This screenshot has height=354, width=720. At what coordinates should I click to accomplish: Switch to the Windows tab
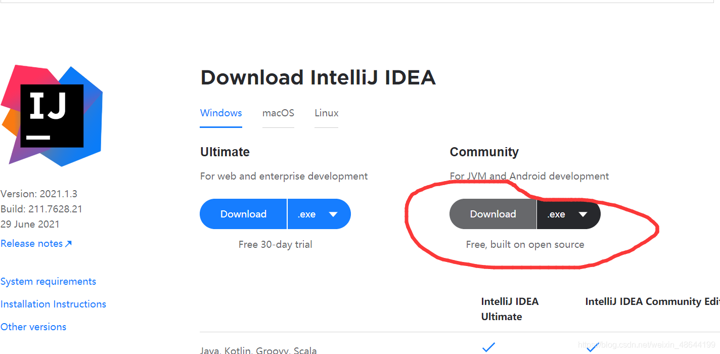221,113
